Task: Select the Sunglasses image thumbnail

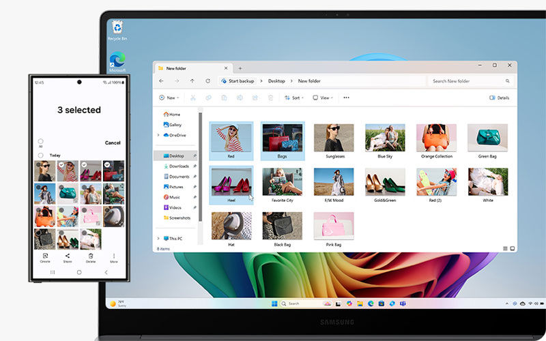Action: point(334,138)
